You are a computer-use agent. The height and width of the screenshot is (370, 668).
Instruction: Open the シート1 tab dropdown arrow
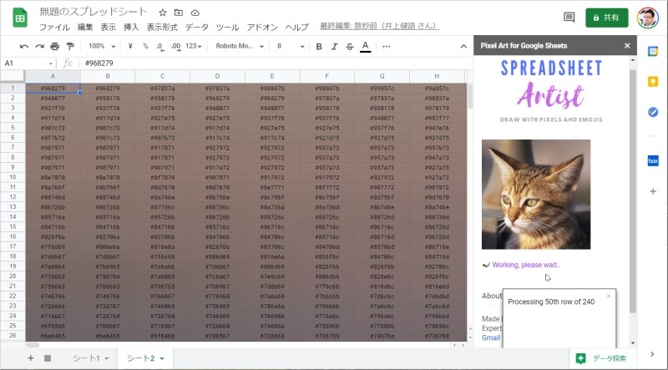point(107,358)
